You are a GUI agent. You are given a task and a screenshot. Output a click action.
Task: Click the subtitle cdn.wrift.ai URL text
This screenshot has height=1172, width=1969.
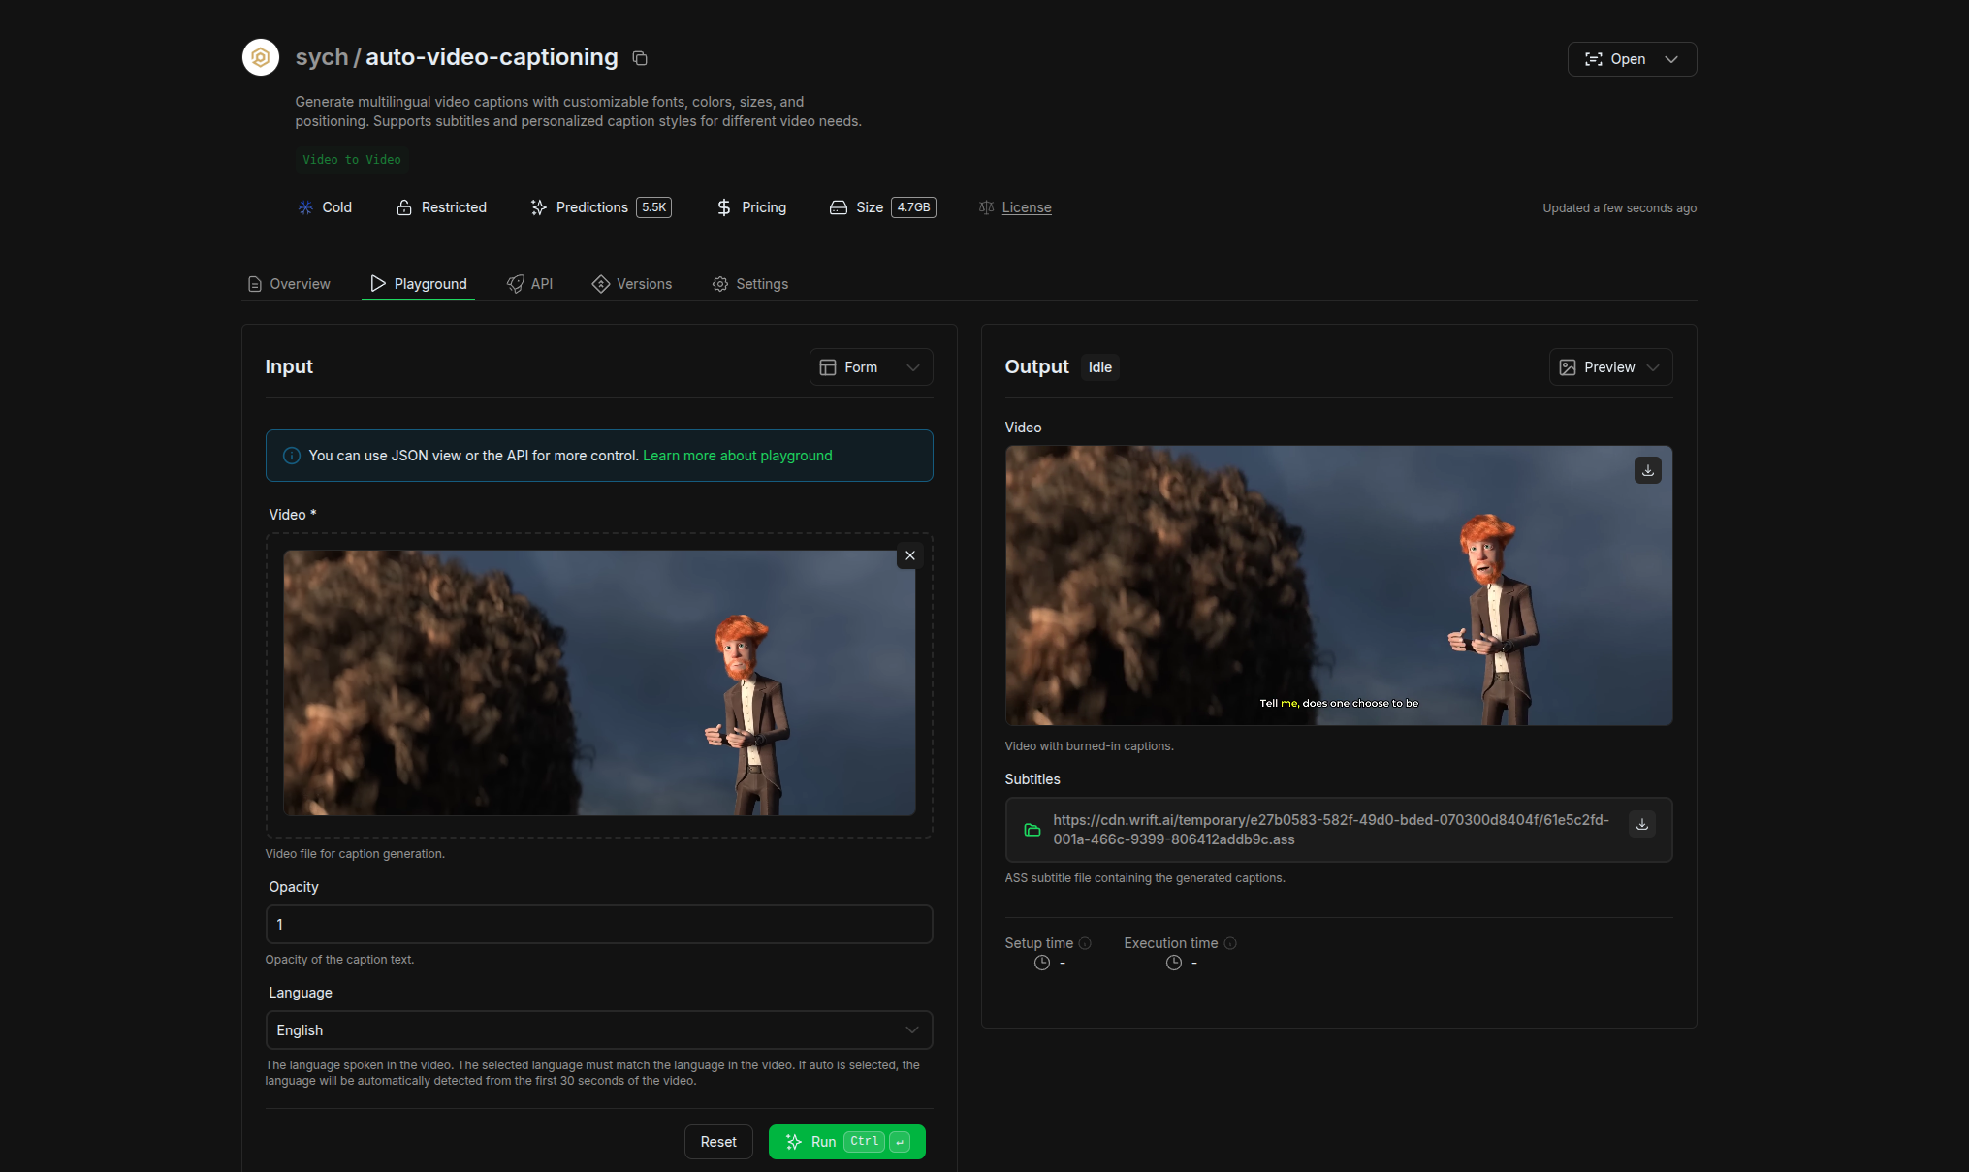tap(1330, 830)
